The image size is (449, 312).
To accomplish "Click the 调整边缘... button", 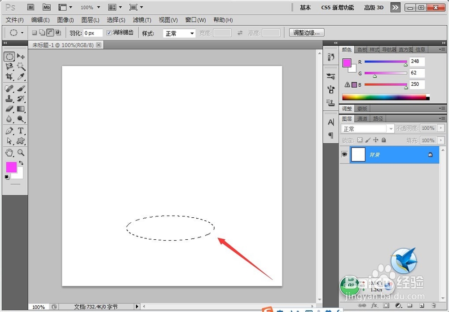I will click(x=306, y=33).
